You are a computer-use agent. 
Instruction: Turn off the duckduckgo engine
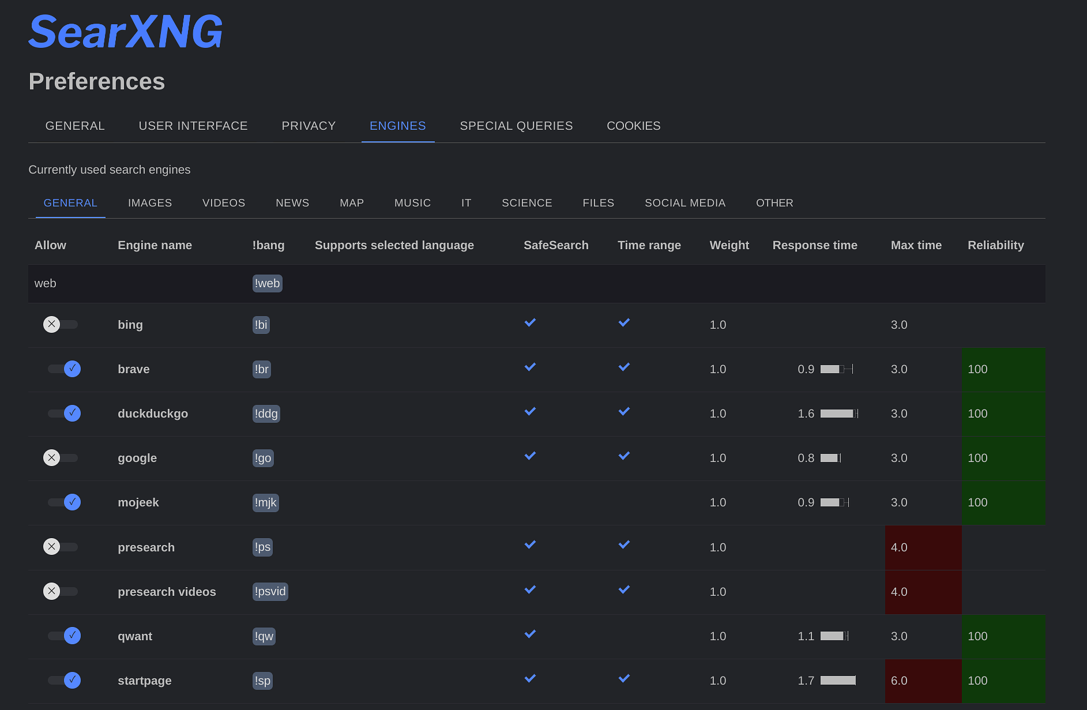tap(64, 413)
